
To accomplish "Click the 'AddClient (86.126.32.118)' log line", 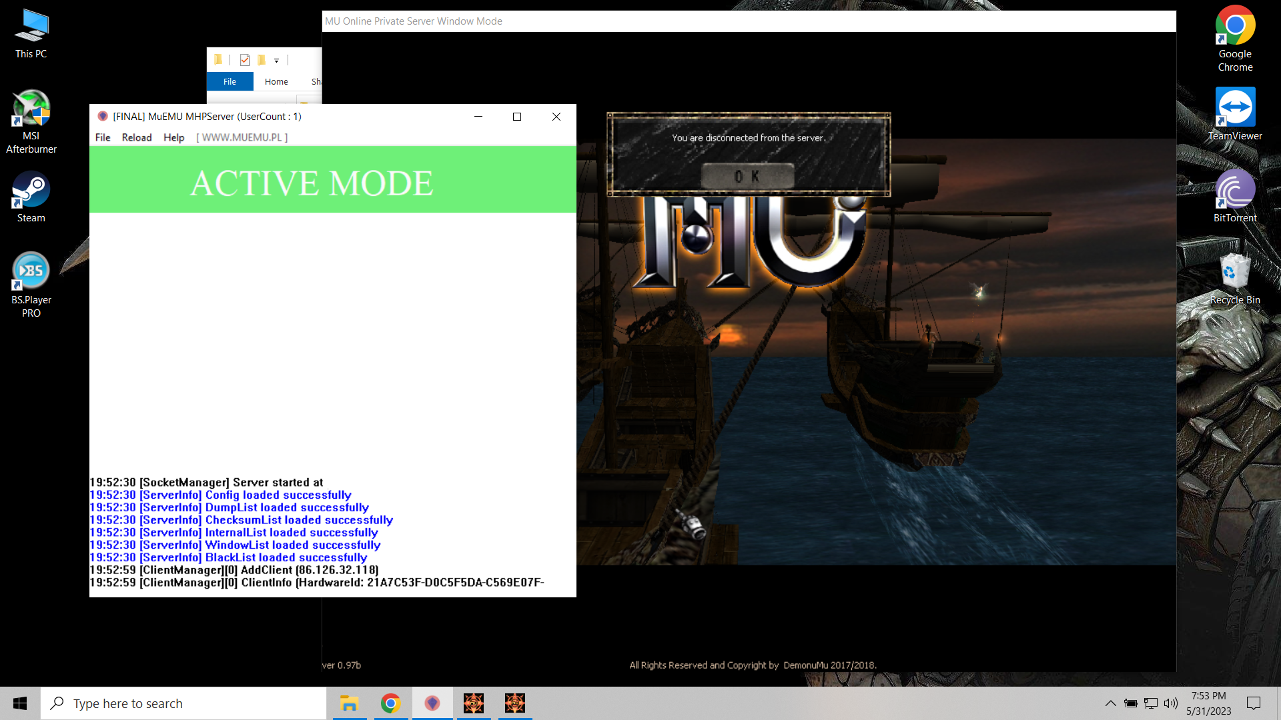I will point(234,570).
